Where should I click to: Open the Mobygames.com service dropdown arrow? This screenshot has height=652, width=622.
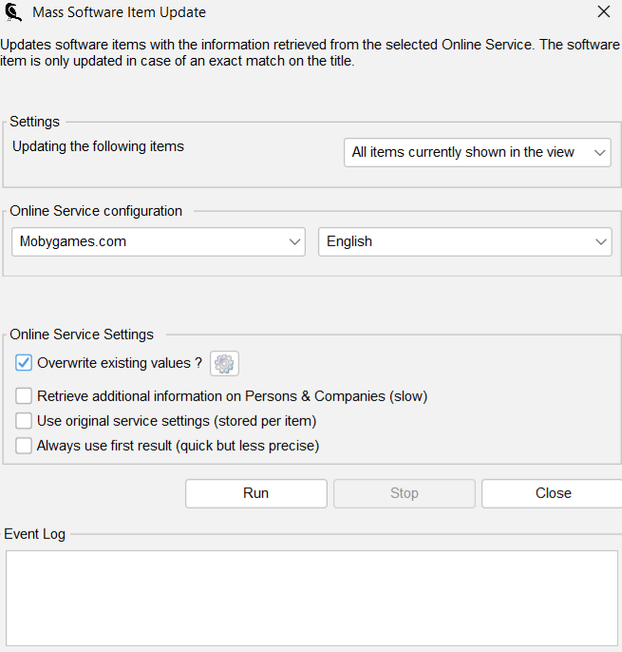point(294,241)
